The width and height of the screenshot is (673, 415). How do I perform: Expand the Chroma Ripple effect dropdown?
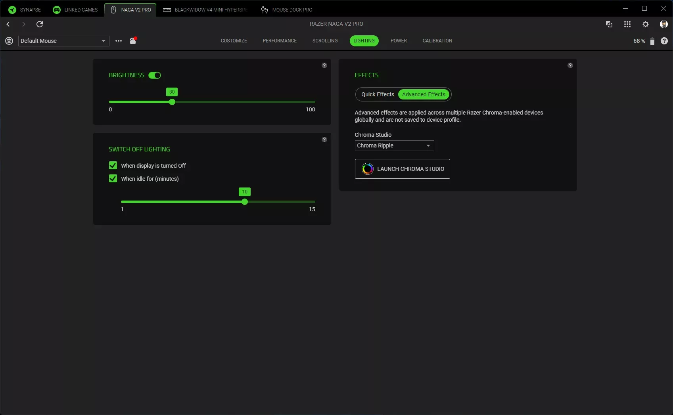click(394, 145)
